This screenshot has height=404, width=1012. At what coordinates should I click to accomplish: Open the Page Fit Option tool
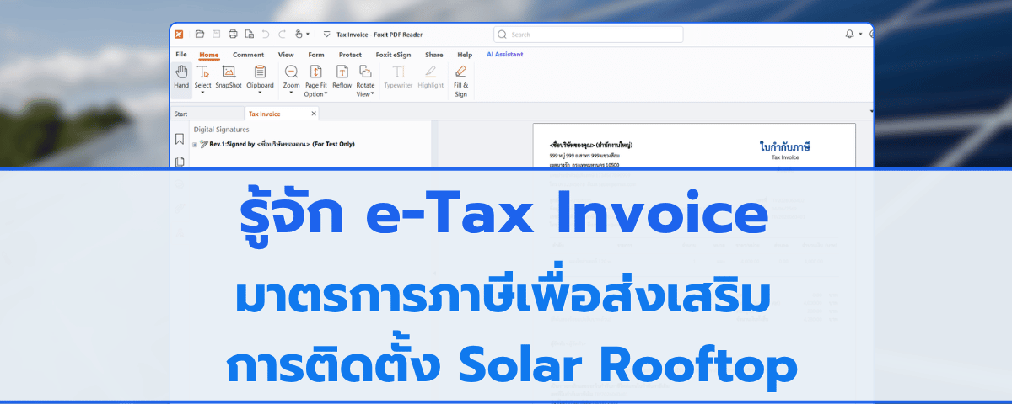click(316, 81)
